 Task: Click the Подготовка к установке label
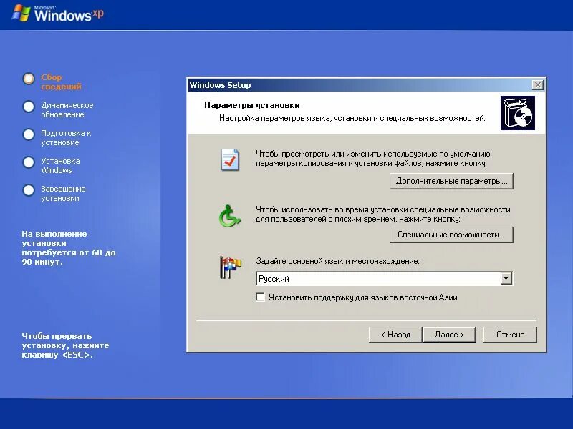66,137
